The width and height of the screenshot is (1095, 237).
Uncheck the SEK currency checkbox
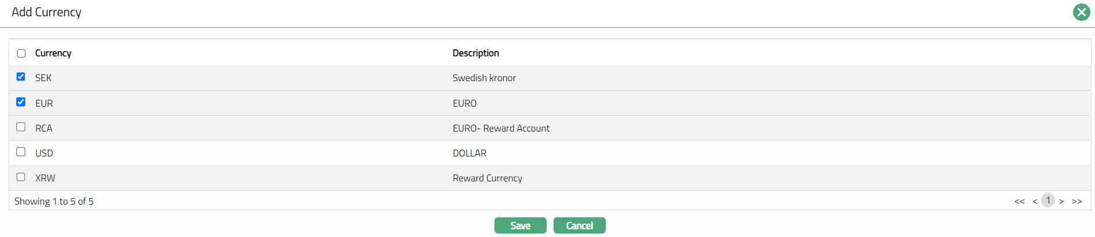(21, 76)
